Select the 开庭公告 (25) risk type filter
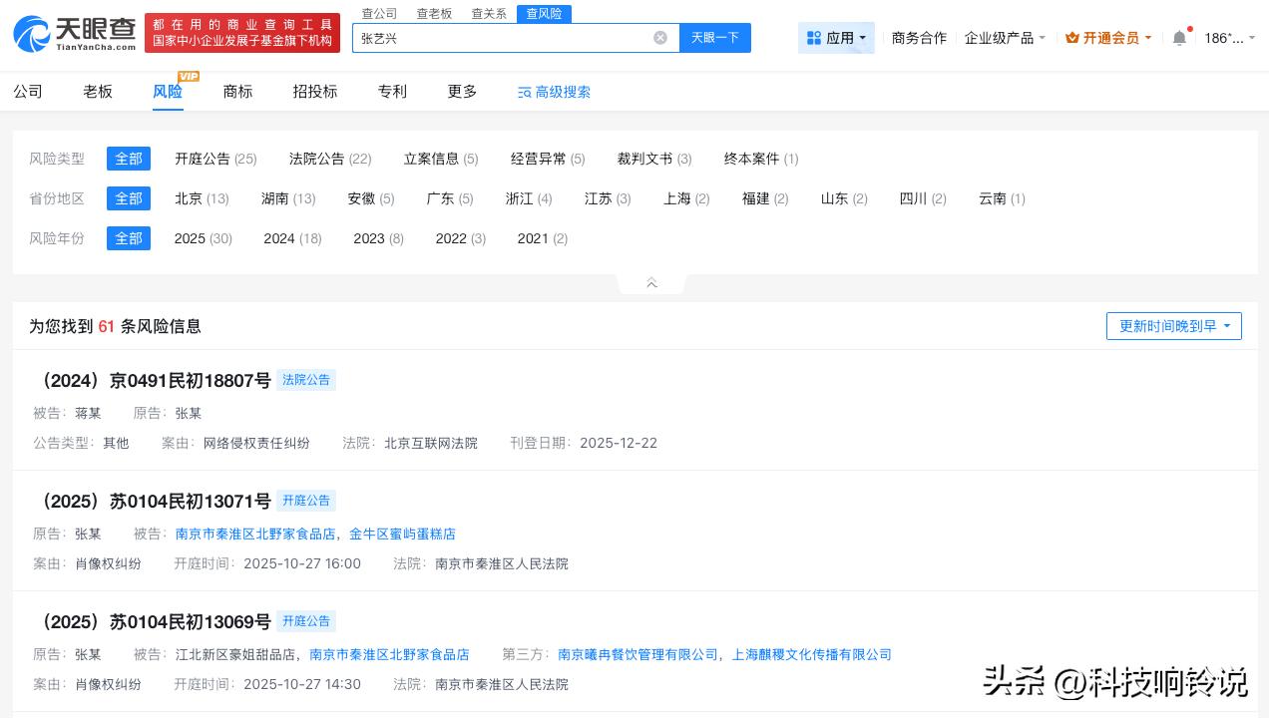The width and height of the screenshot is (1269, 718). click(215, 159)
